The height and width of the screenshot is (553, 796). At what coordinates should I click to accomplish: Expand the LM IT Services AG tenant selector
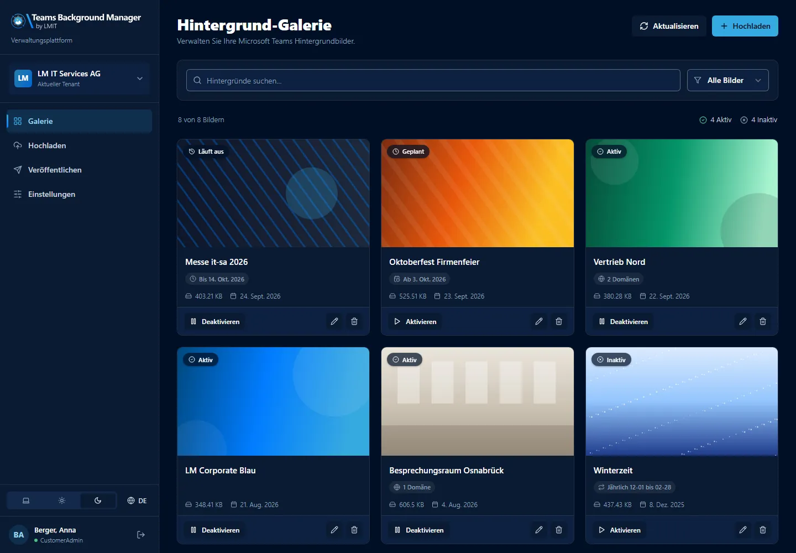80,79
